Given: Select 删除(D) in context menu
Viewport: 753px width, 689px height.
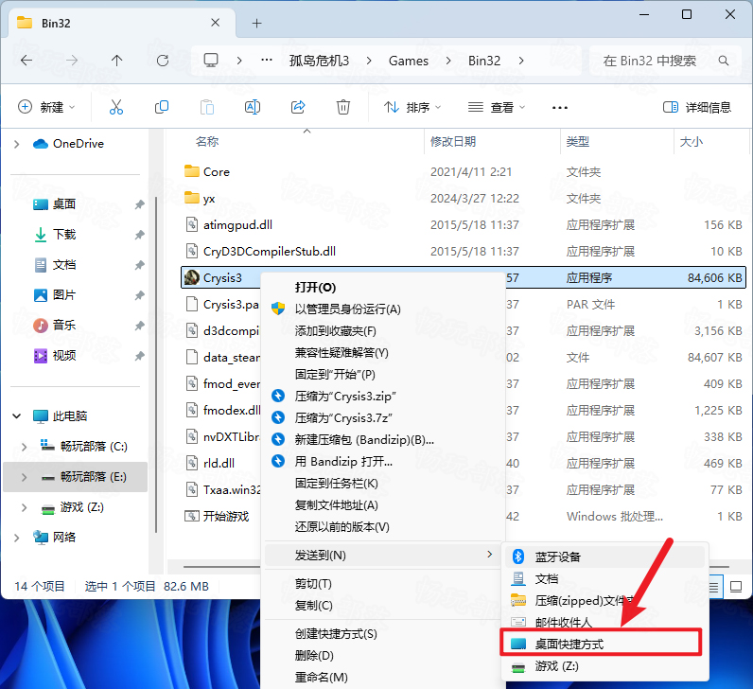Looking at the screenshot, I should [383, 655].
